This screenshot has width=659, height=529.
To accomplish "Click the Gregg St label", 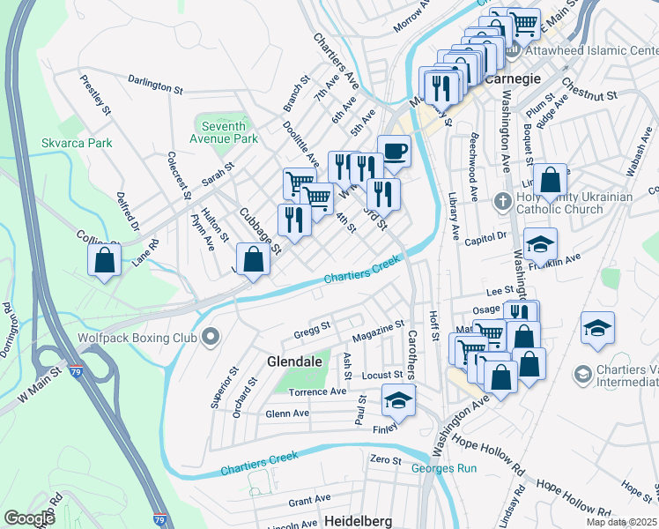I will [312, 330].
